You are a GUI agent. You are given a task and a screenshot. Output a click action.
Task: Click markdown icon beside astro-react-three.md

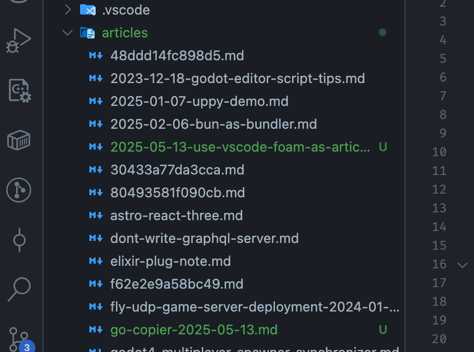point(96,215)
